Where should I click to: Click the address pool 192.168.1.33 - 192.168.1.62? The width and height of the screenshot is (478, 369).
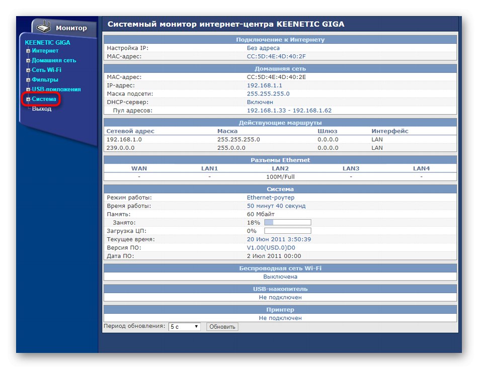[289, 111]
